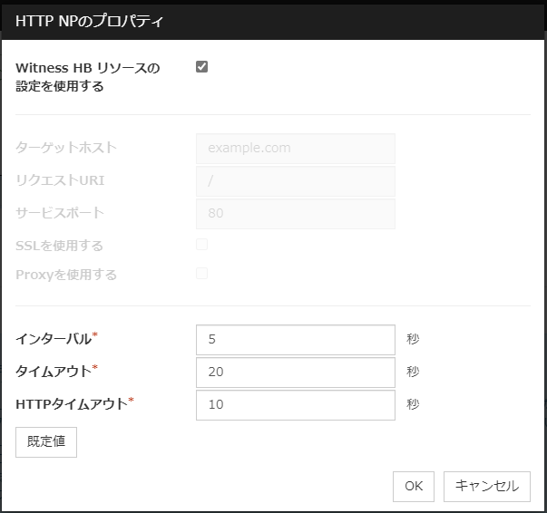547x513 pixels.
Task: Click the ターゲットホスト label
Action: 66,148
